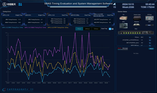
Task: Select the 72Hour time range tab
Action: [x=96, y=29]
